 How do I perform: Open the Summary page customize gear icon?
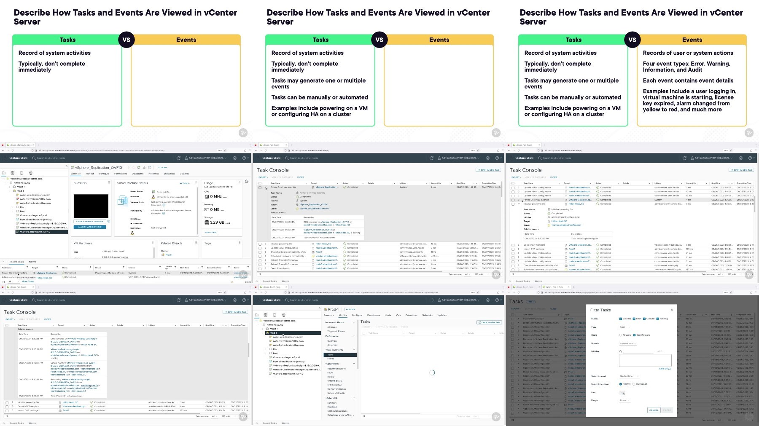coord(246,182)
